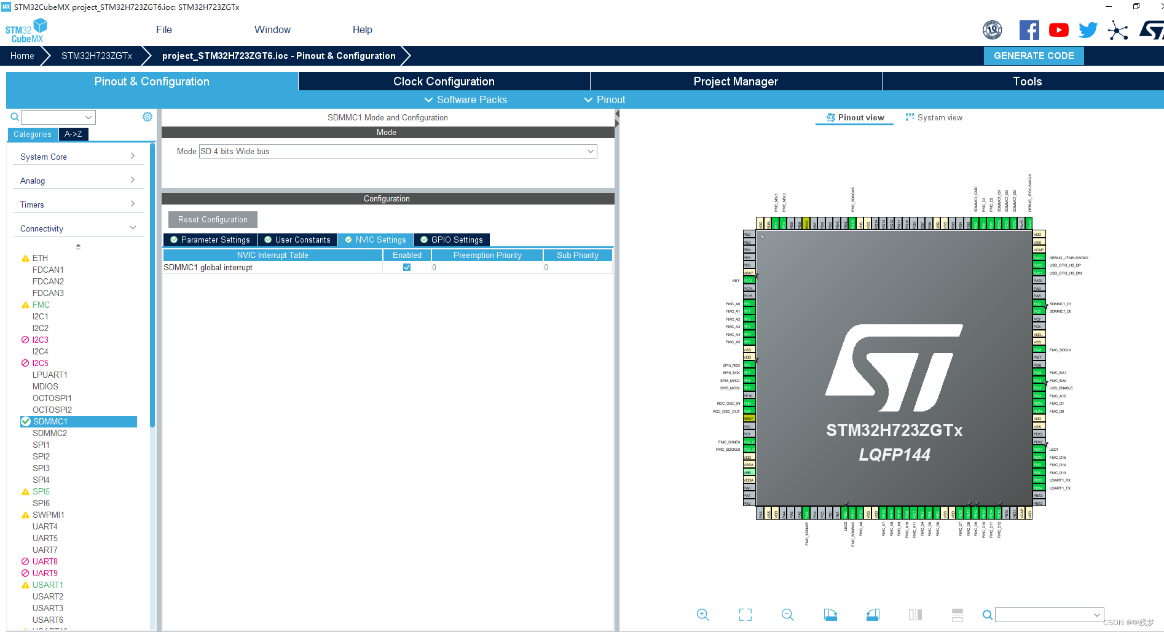
Task: Select SDMMC2 in the peripheral list
Action: click(50, 433)
